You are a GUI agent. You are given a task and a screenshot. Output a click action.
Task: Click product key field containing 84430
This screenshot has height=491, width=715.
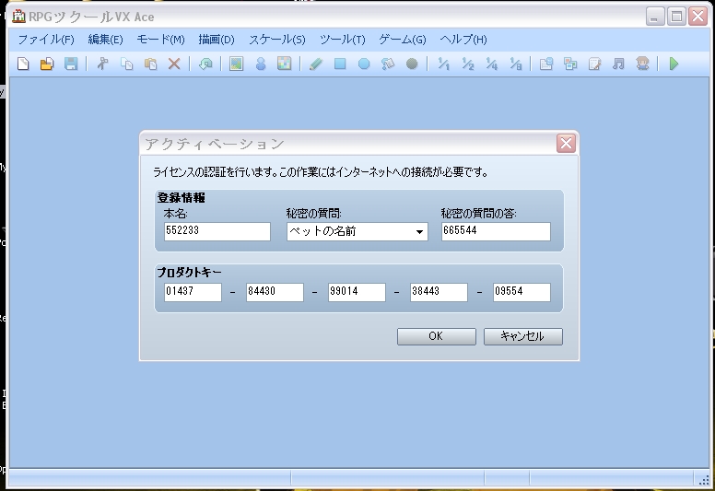(x=275, y=292)
